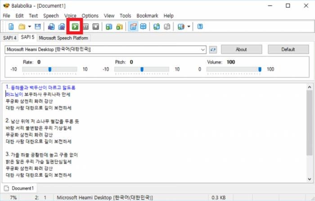This screenshot has height=201, width=315.
Task: Open the Microsoft Heami Desktop voice dropdown
Action: 105,49
